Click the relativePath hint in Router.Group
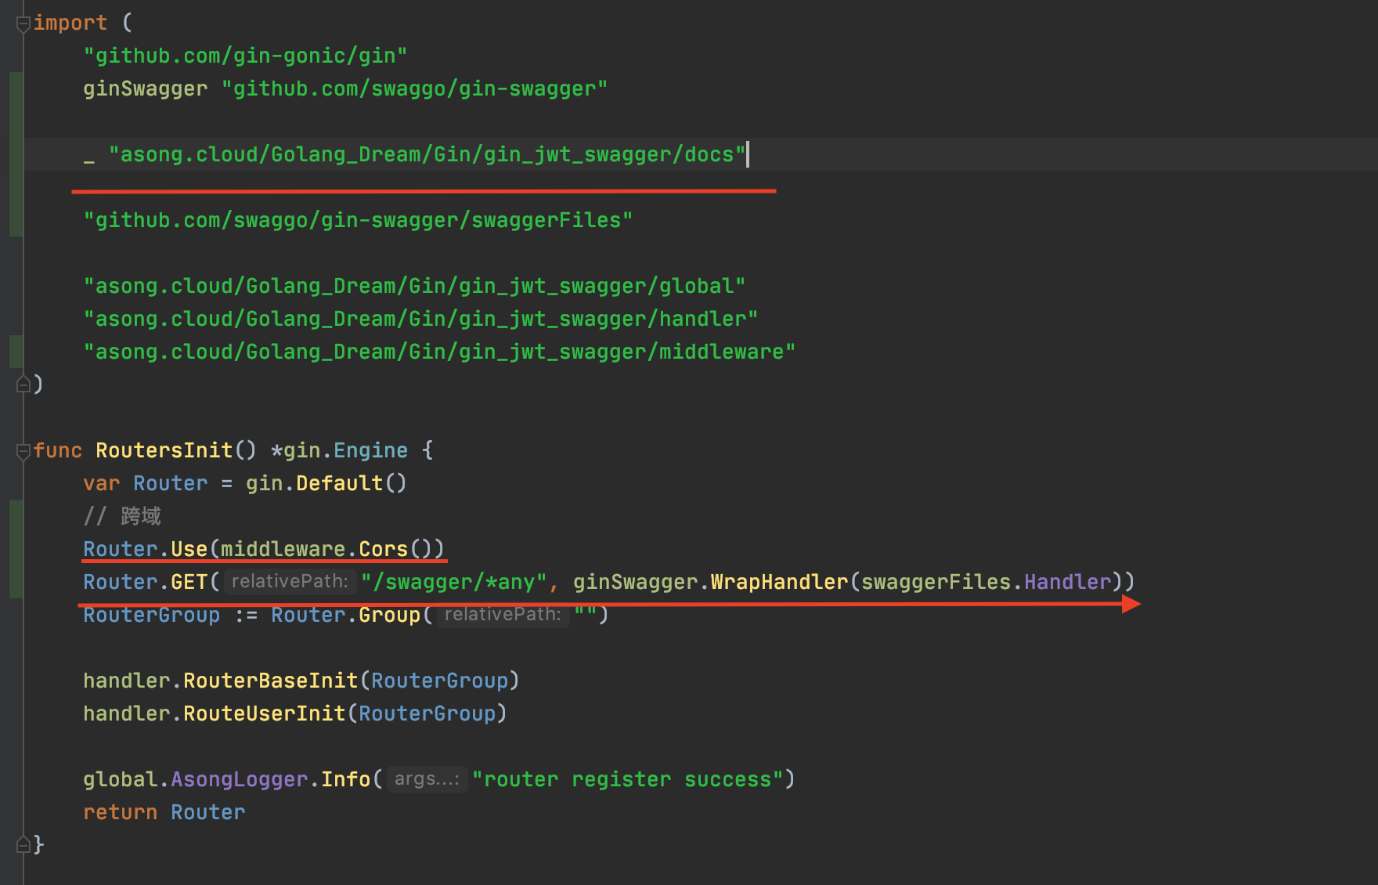The image size is (1378, 885). coord(503,614)
